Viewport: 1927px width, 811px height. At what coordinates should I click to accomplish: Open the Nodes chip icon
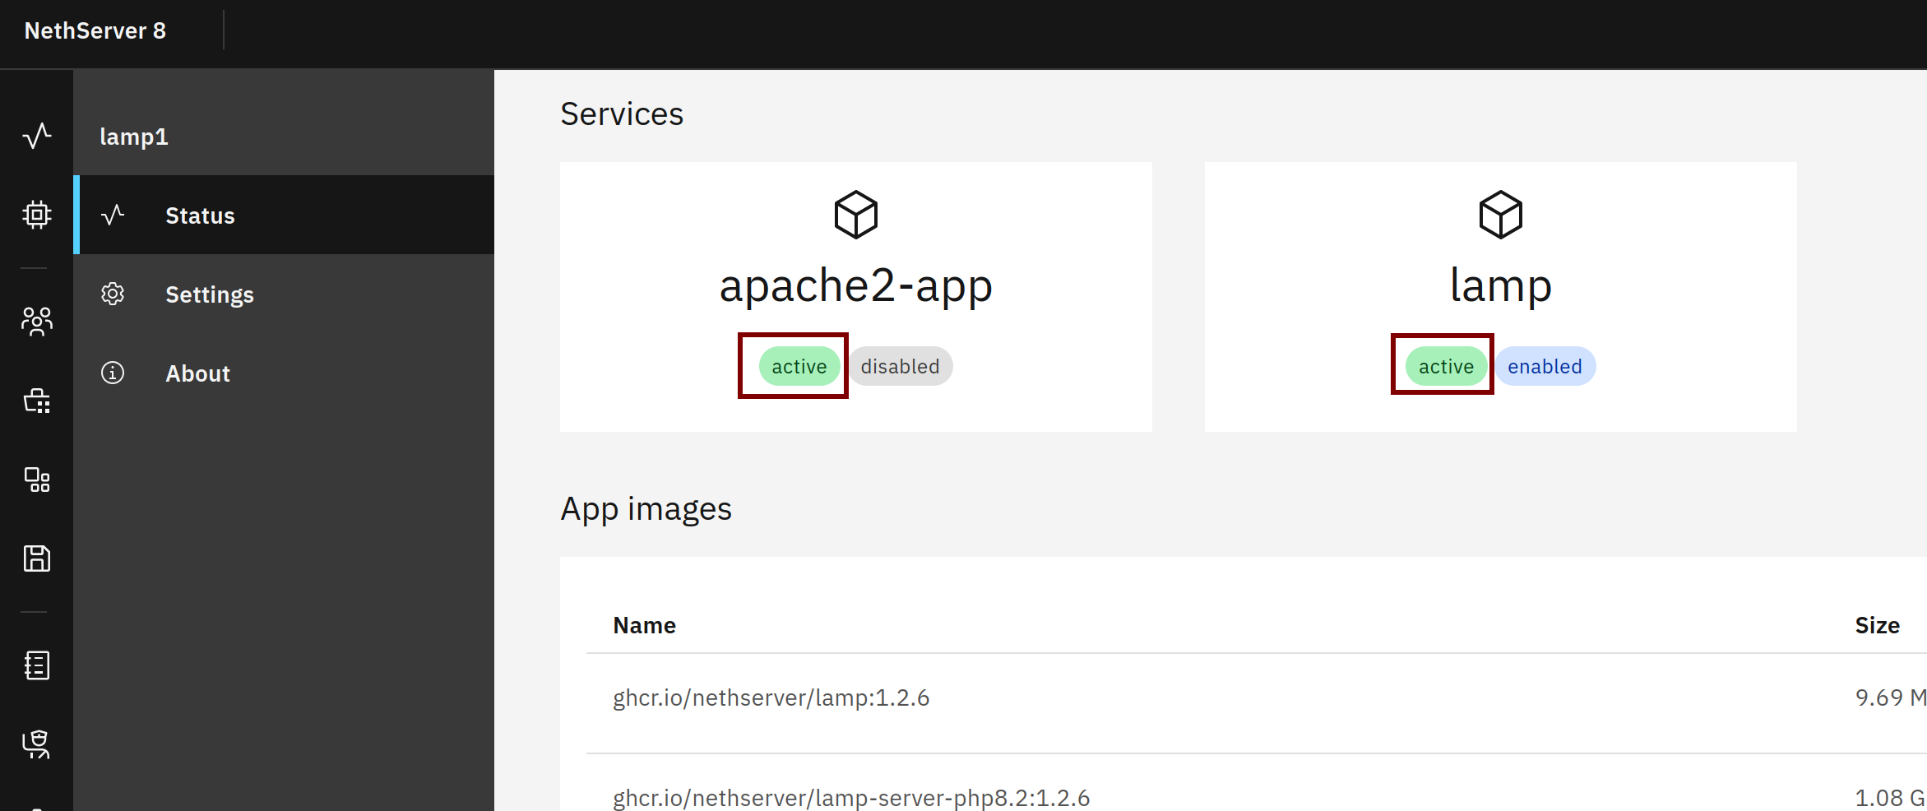pyautogui.click(x=36, y=215)
